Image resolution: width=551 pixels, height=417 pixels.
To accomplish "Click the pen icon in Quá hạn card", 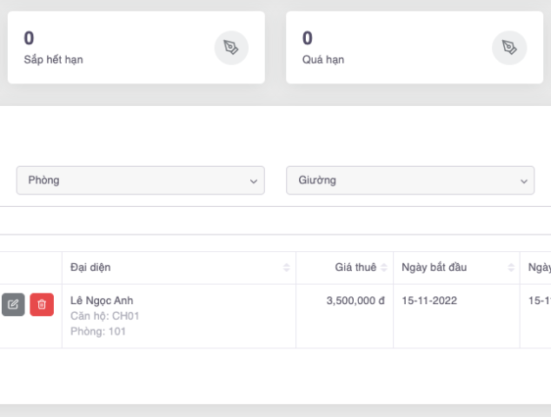I will pos(509,48).
